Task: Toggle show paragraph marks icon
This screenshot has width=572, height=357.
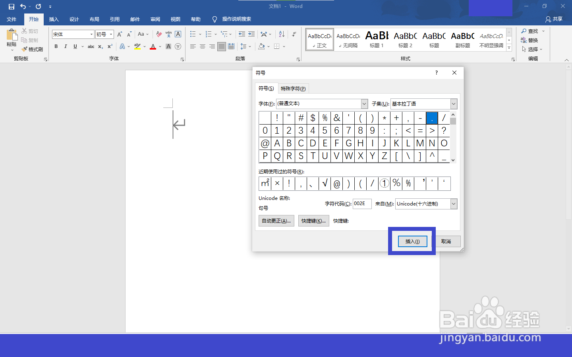Action: pyautogui.click(x=294, y=35)
